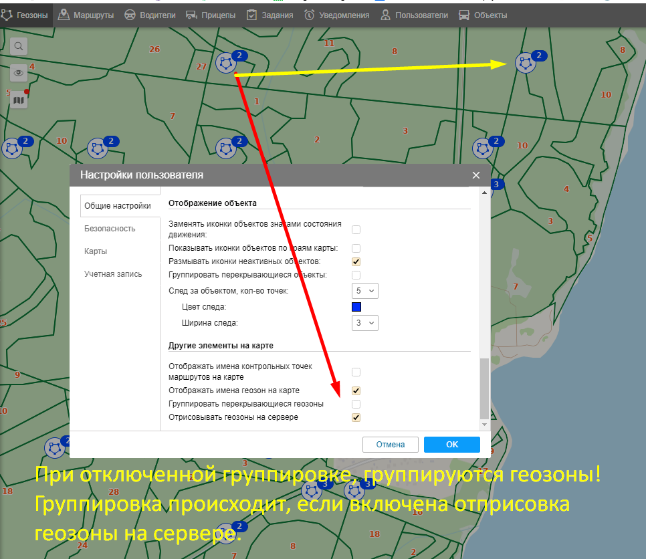The image size is (646, 559).
Task: Click the Маршруты routes icon
Action: 64,15
